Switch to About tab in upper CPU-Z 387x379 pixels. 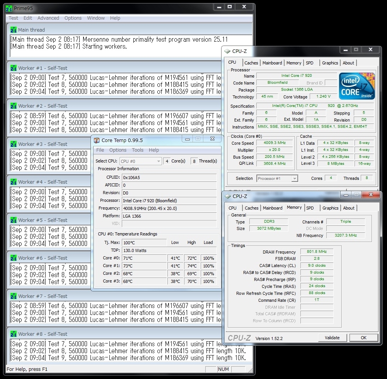(x=348, y=63)
